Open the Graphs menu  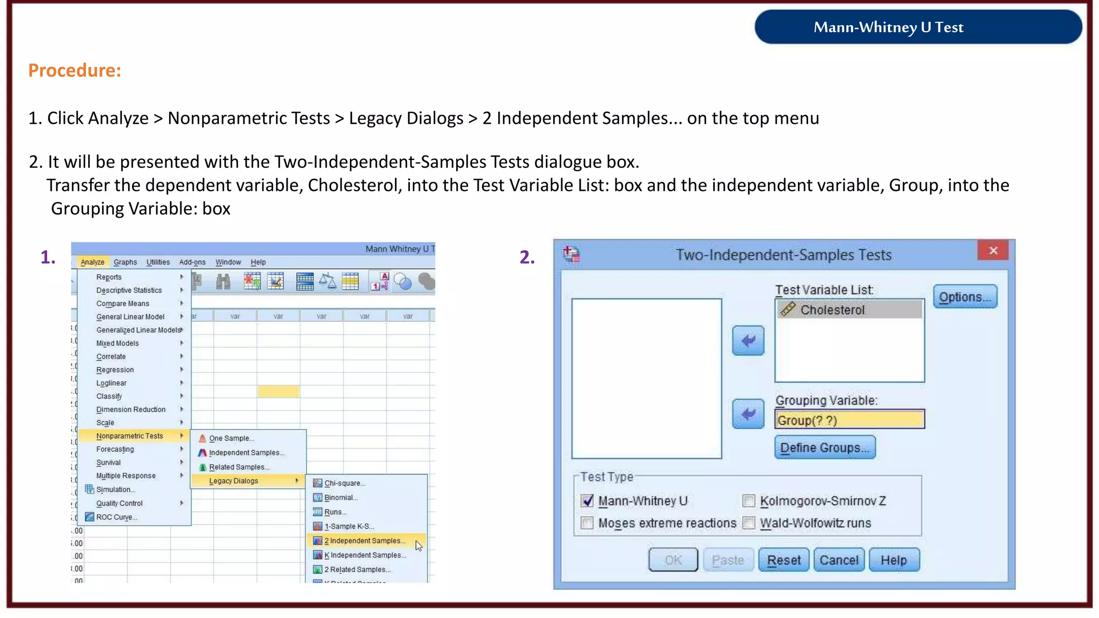[x=125, y=262]
